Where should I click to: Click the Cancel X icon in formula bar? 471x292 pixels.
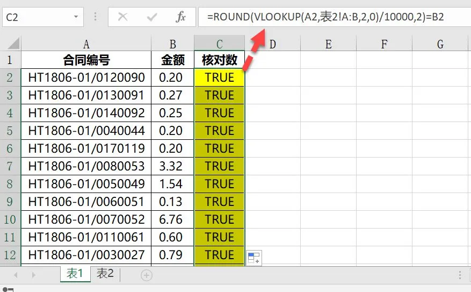(122, 17)
